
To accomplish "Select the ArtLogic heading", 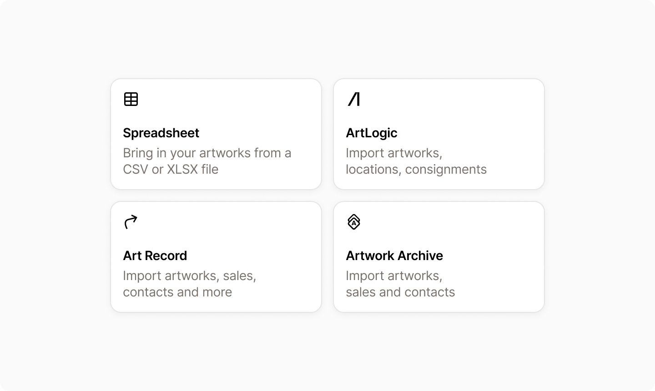I will click(x=372, y=133).
